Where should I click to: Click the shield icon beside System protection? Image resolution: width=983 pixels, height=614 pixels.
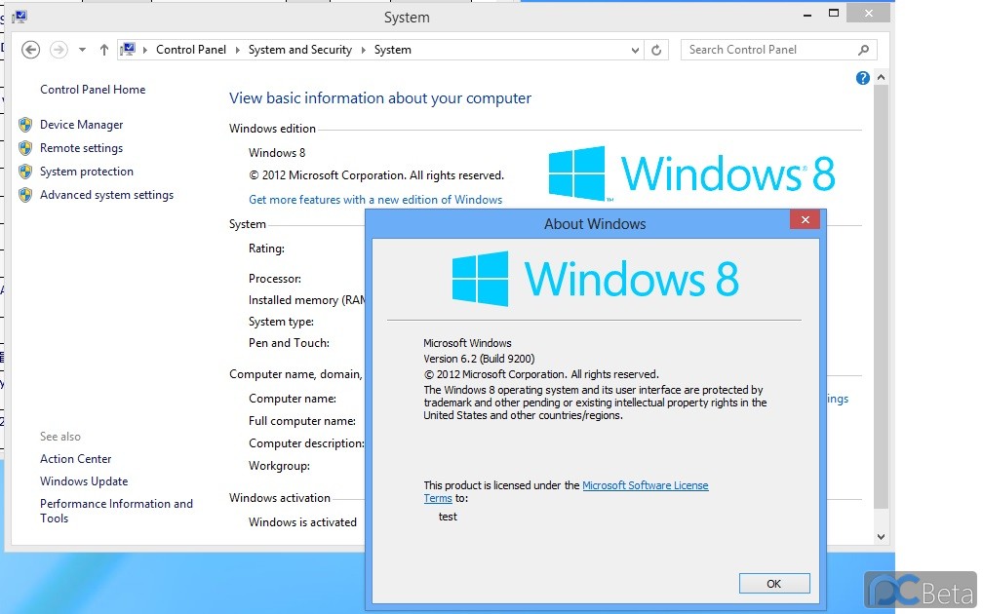25,172
